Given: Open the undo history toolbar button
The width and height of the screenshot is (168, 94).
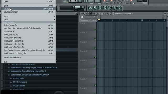Looking at the screenshot, I should tap(90, 8).
